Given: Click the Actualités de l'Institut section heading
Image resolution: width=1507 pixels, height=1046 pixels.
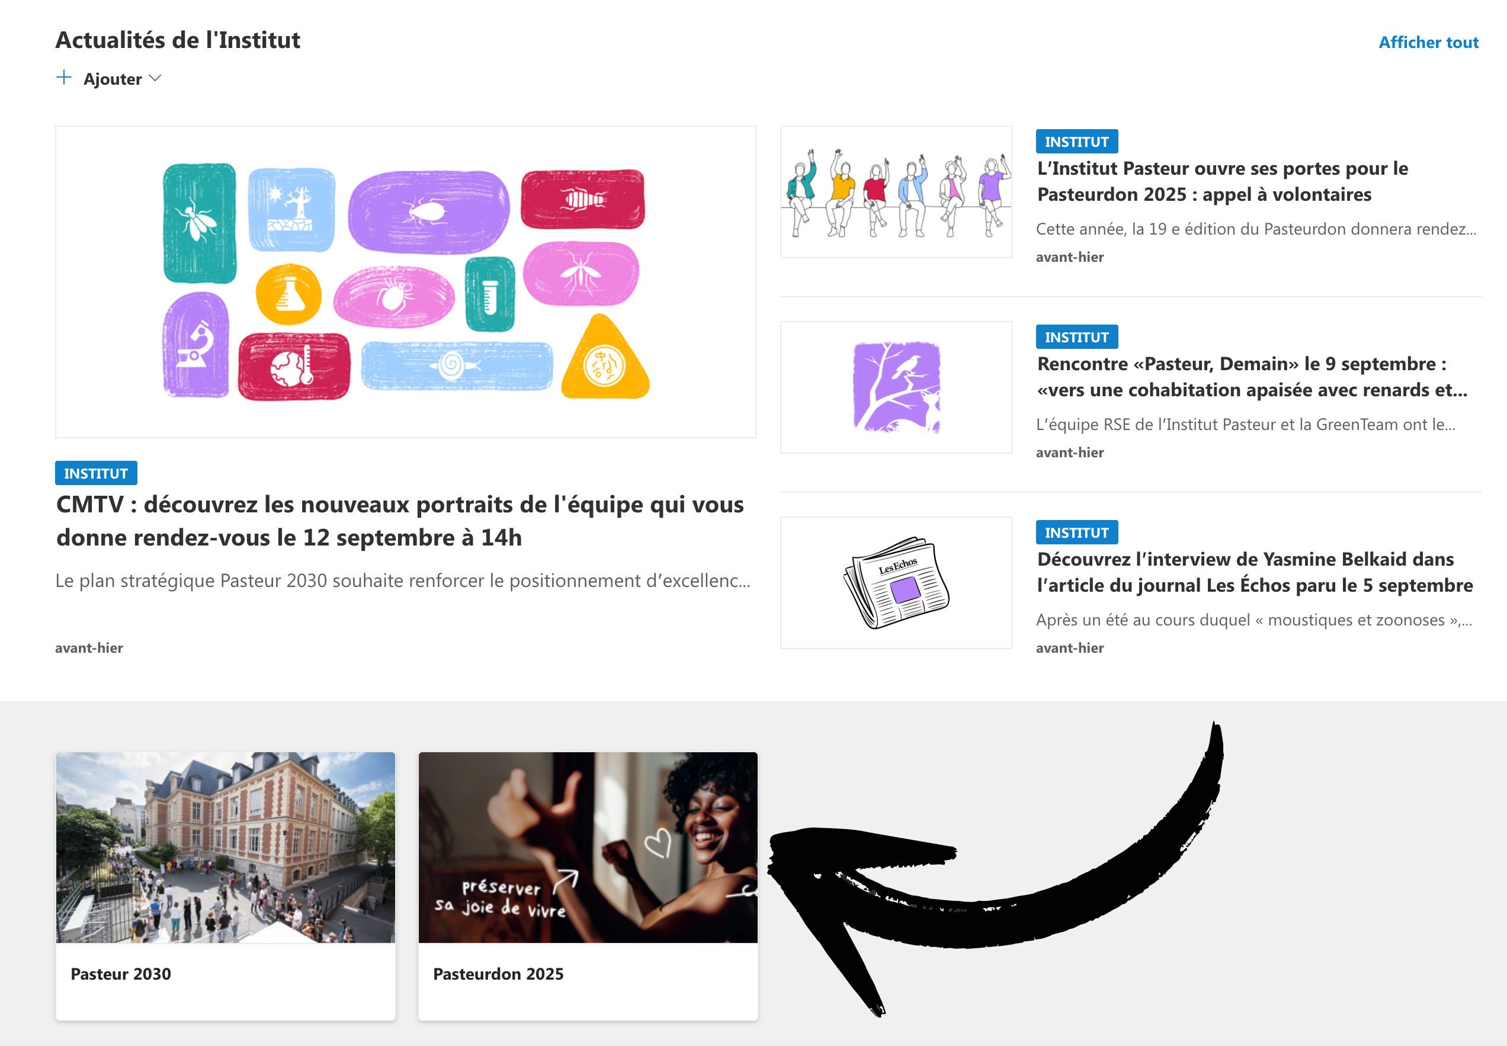Looking at the screenshot, I should coord(178,40).
